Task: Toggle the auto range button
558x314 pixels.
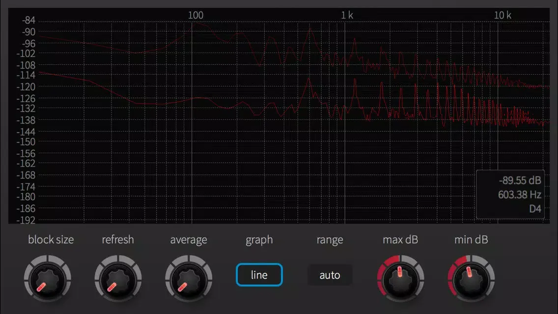Action: pos(330,275)
